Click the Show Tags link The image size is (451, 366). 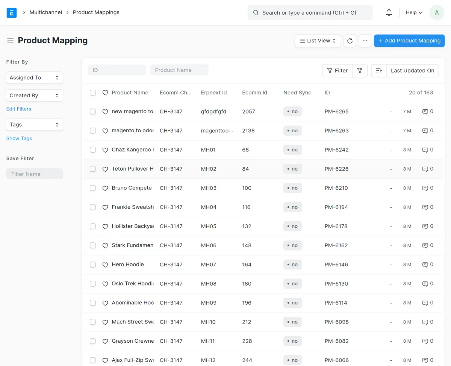pos(19,139)
